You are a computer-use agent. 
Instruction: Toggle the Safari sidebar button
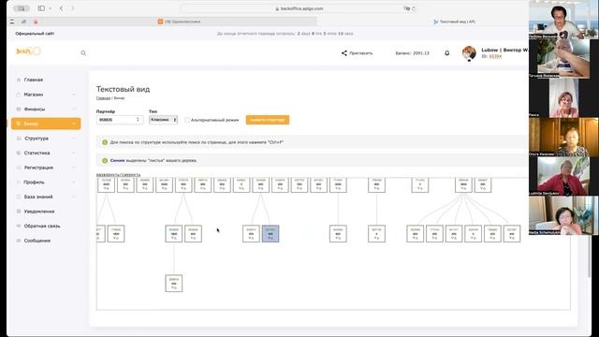[x=41, y=8]
